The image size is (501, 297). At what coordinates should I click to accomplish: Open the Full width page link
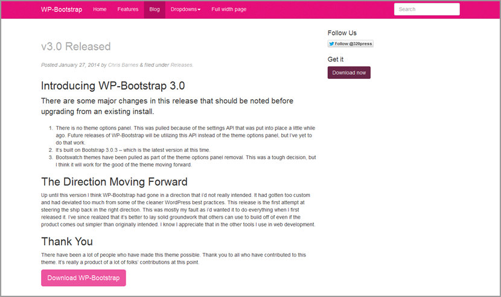coord(229,9)
